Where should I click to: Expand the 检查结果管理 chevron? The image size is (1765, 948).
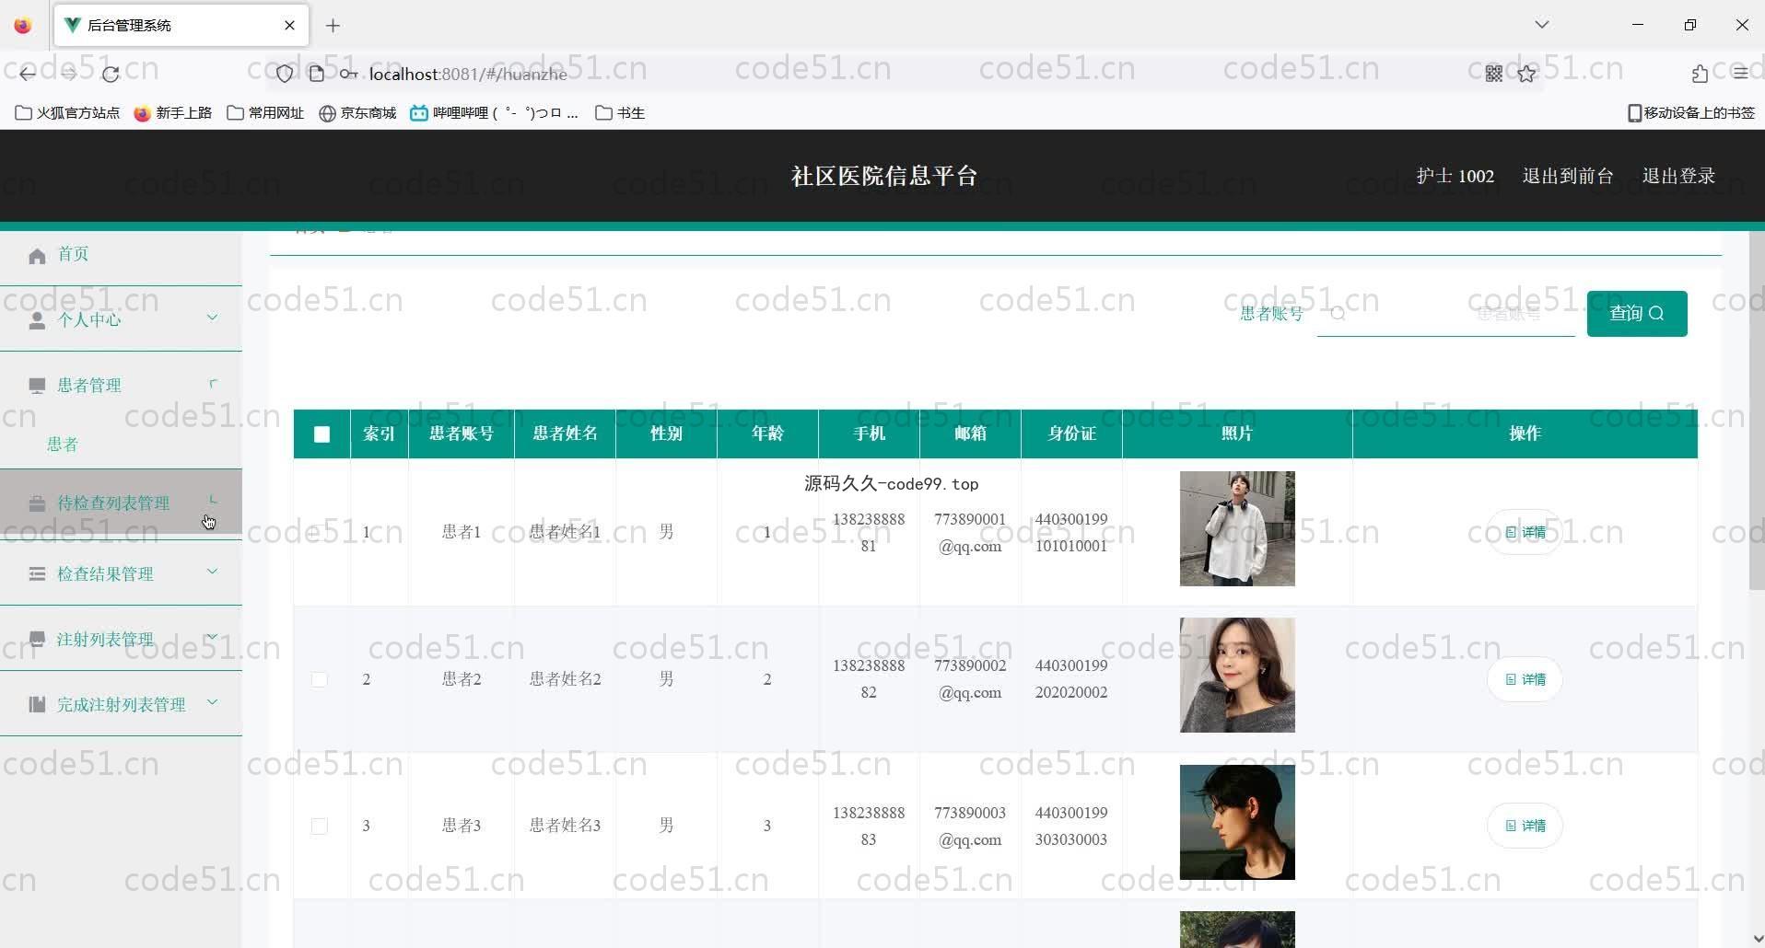coord(213,572)
